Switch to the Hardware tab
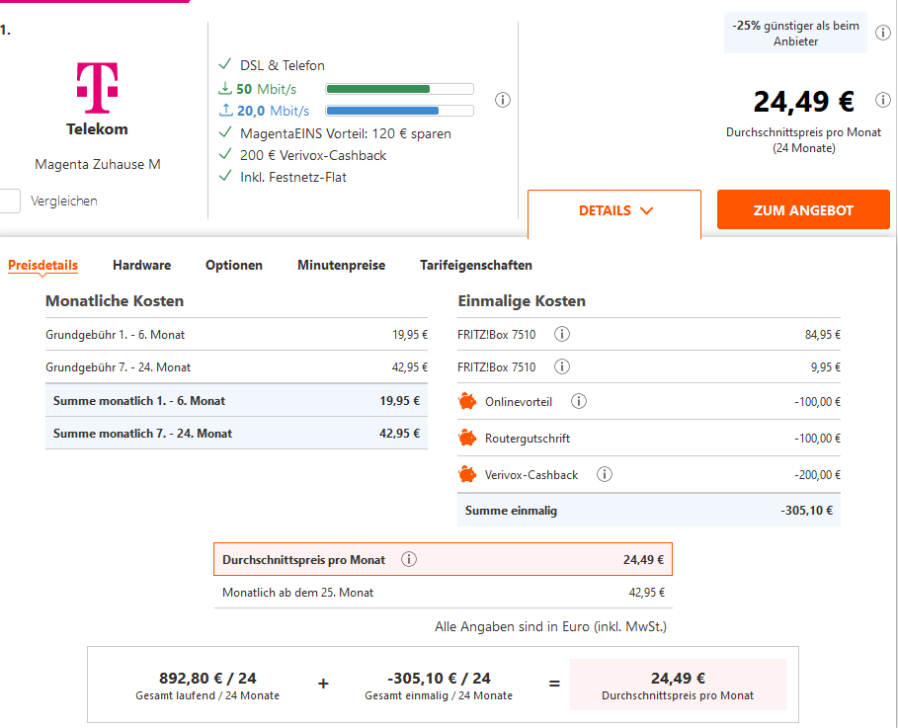 click(142, 265)
